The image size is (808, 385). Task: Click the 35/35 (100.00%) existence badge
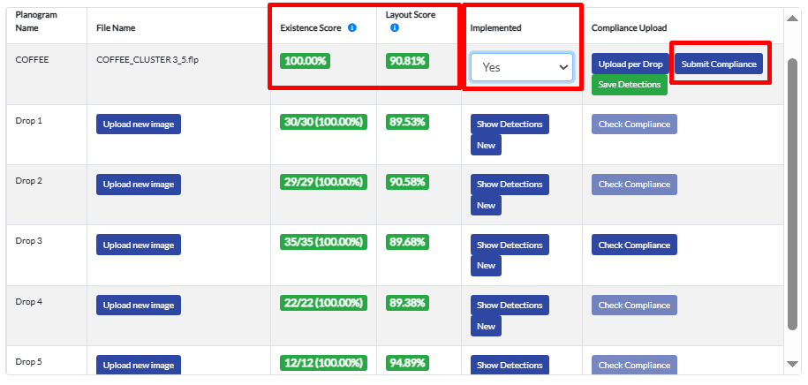(321, 242)
